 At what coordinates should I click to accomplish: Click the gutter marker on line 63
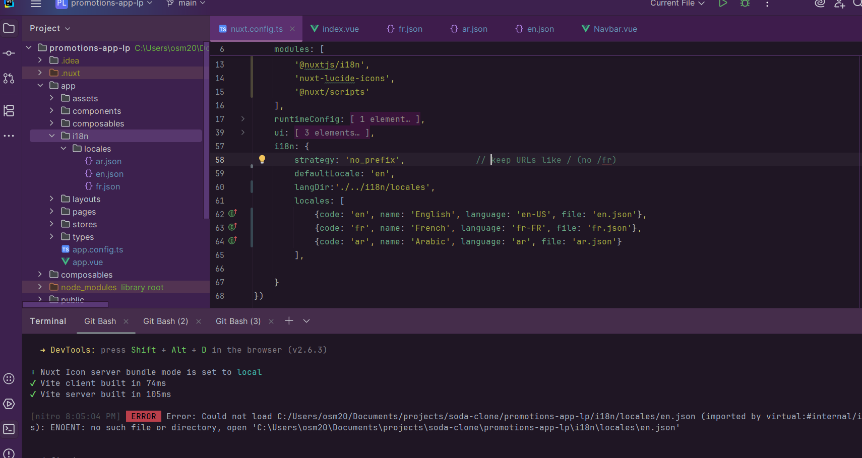[x=232, y=227]
